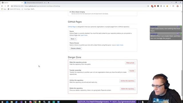Screen dimensions: 183x103
Task: Open Visual Studio from the taskbar
Action: pos(21,102)
